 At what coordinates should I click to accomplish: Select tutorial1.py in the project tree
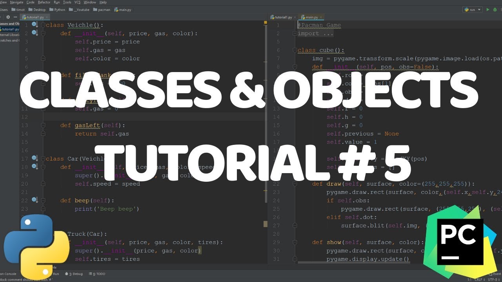click(x=10, y=29)
